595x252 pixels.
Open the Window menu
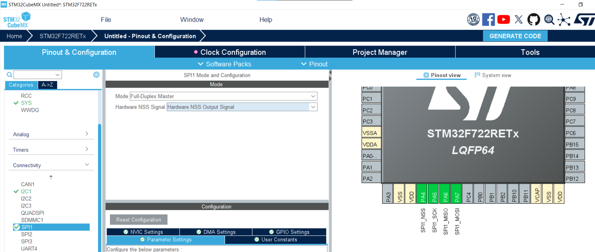pos(192,20)
